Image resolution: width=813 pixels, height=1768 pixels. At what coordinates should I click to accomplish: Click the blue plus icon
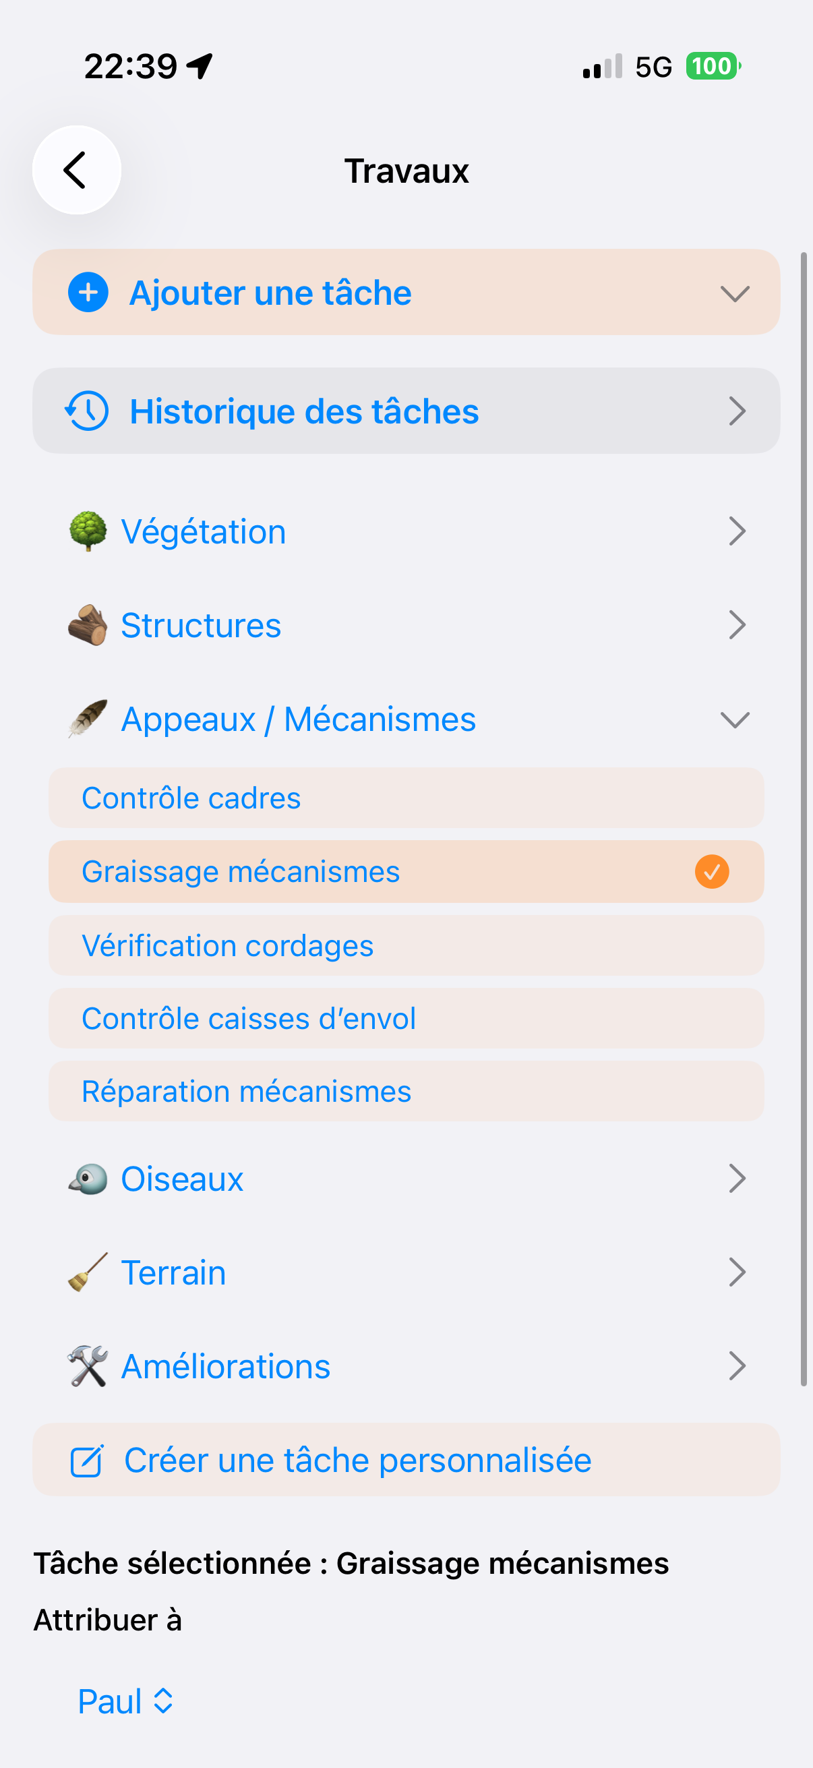click(x=88, y=293)
